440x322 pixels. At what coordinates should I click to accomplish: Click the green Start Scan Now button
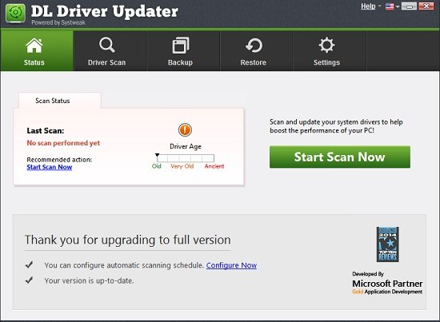pyautogui.click(x=340, y=157)
